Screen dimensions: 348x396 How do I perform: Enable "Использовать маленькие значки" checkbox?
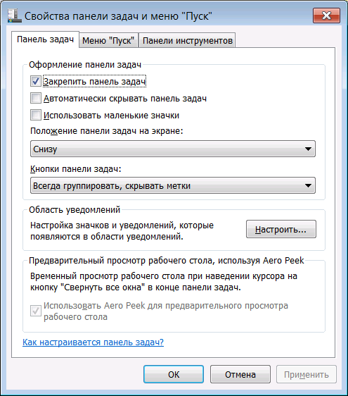pos(36,115)
